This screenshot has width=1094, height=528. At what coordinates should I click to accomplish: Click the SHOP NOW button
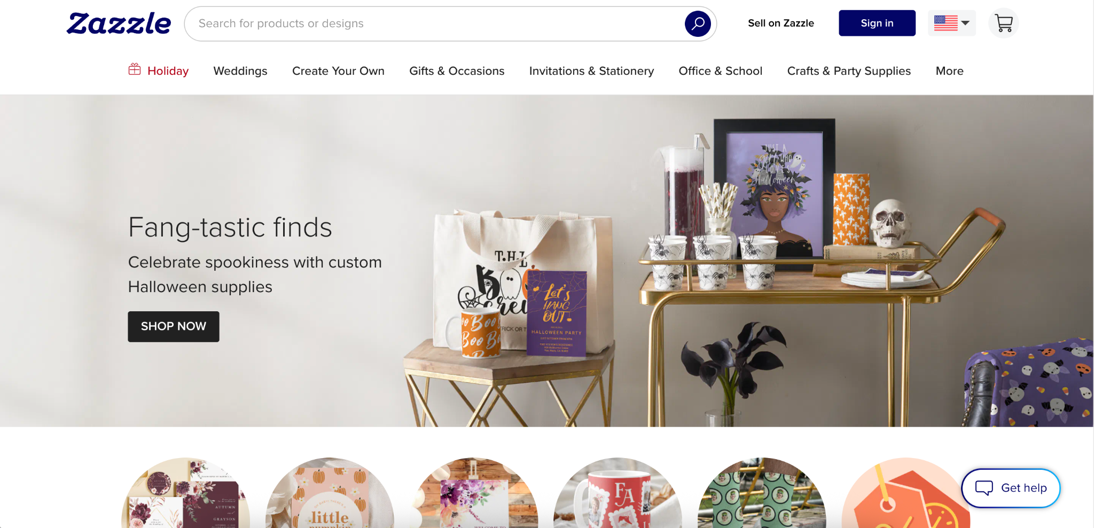point(174,326)
